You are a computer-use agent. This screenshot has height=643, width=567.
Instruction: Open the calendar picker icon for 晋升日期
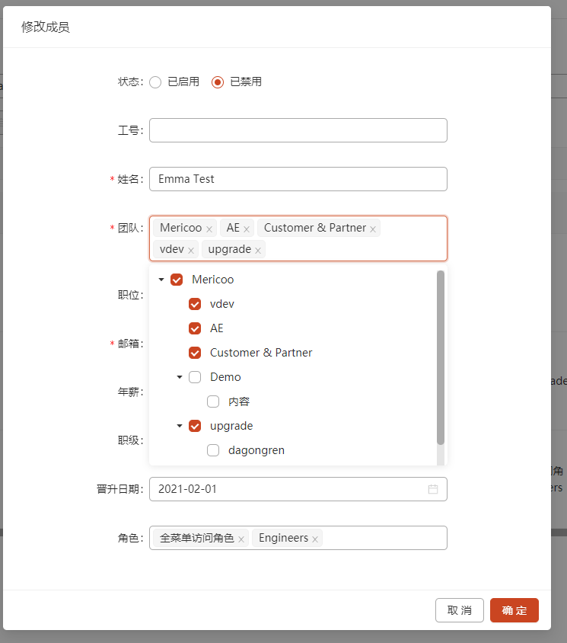click(x=433, y=489)
